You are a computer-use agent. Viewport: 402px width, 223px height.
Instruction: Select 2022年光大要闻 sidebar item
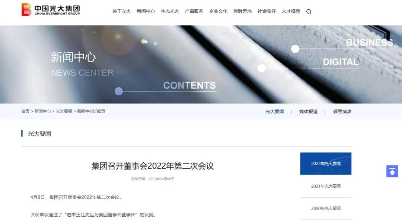click(326, 163)
